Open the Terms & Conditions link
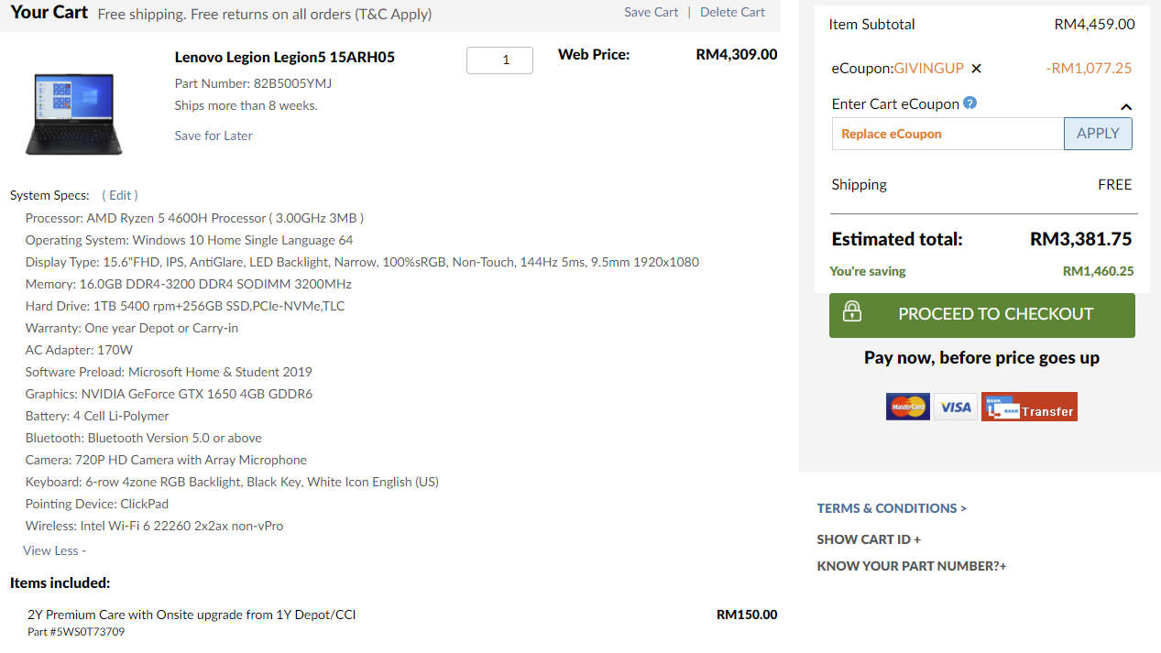1161x653 pixels. (892, 508)
